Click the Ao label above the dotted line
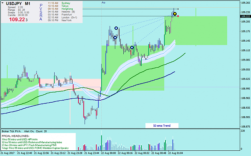The width and height of the screenshot is (251, 156). (103, 2)
